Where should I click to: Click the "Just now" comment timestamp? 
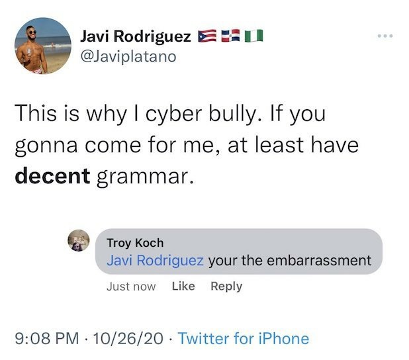point(131,286)
